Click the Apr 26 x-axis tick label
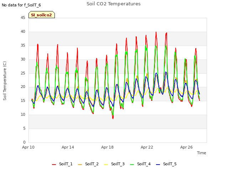Image resolution: width=228 pixels, height=171 pixels. tap(186, 147)
